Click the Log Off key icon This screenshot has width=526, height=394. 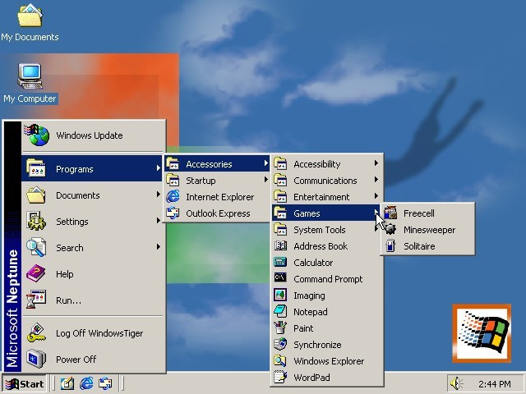click(36, 332)
